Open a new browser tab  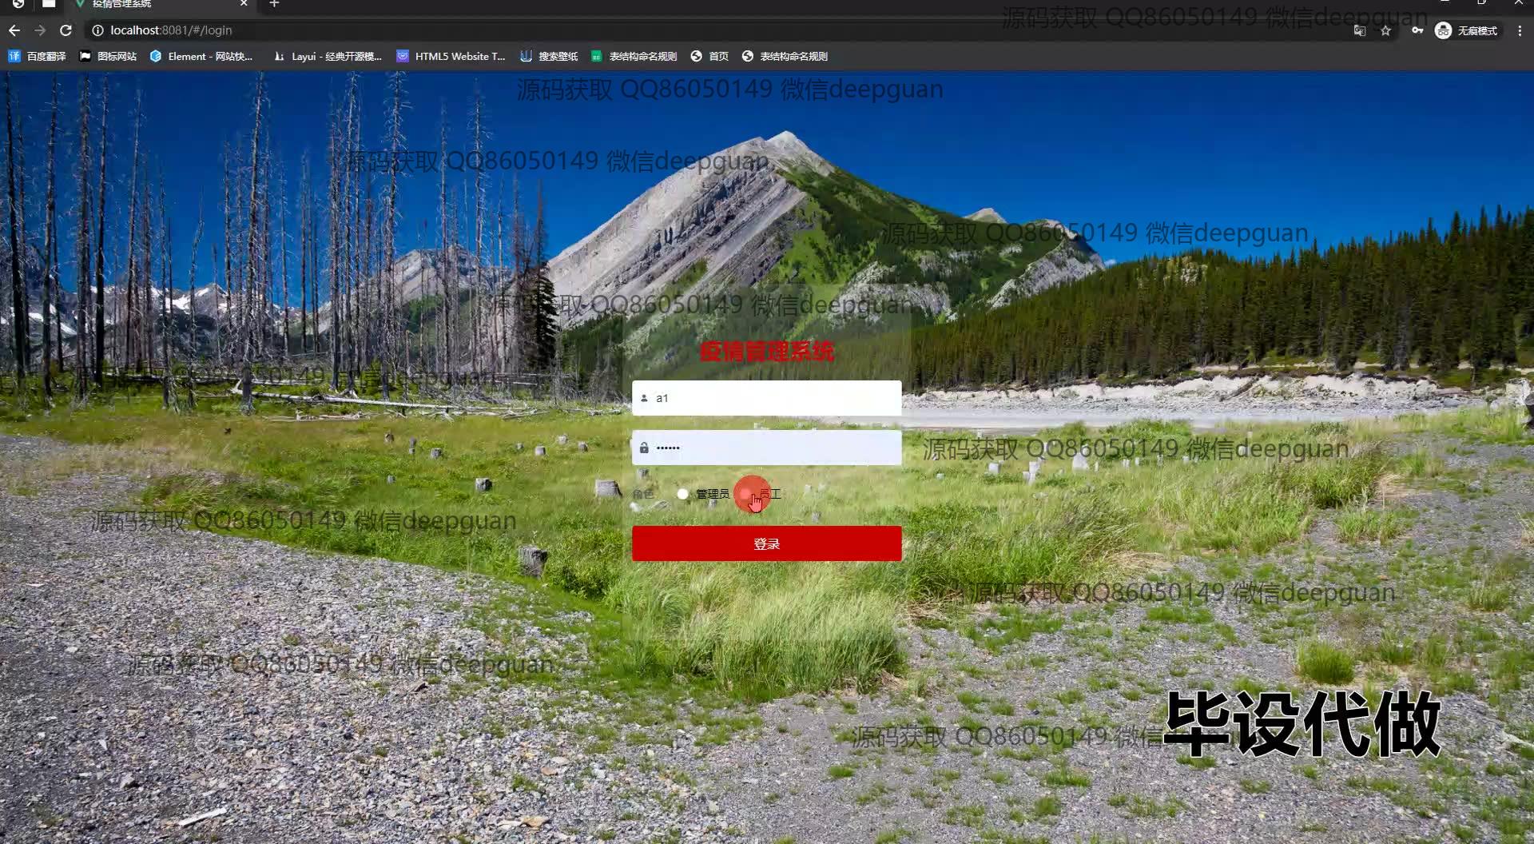274,4
